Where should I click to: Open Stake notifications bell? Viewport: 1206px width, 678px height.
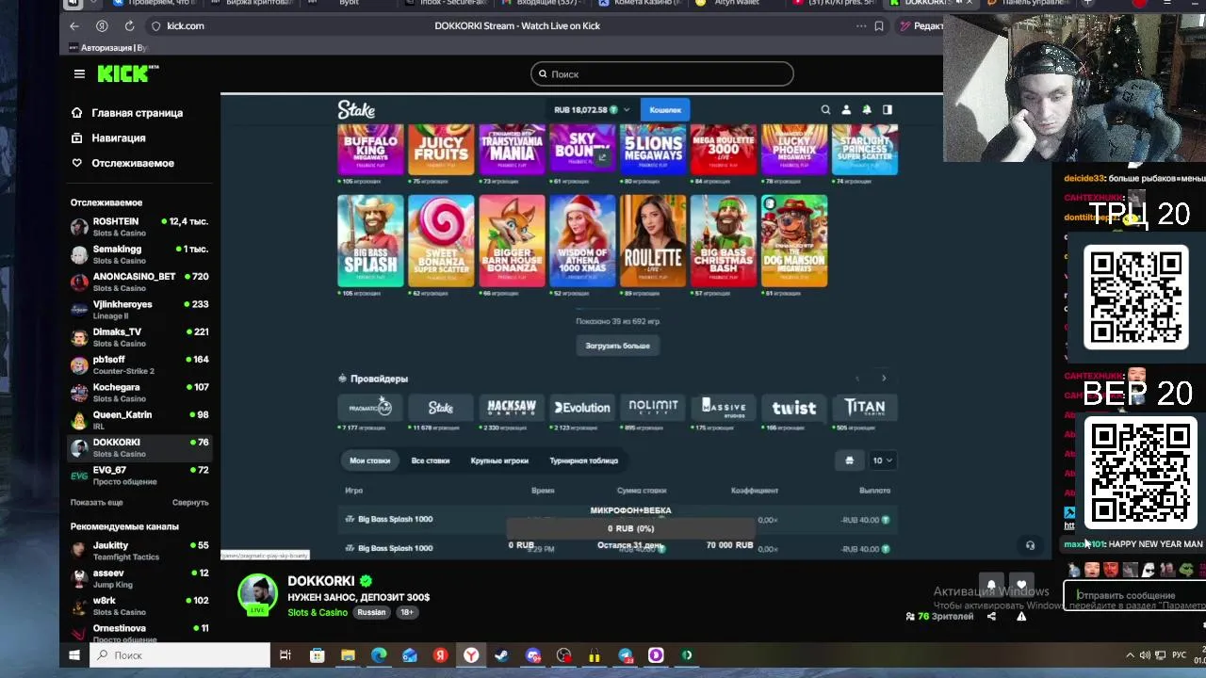click(x=867, y=110)
